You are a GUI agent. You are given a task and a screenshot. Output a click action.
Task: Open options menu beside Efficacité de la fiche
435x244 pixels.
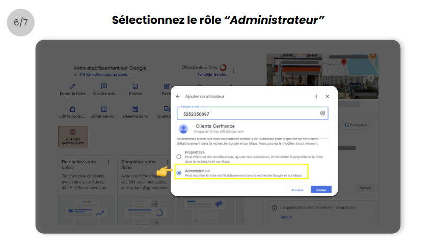point(233,71)
